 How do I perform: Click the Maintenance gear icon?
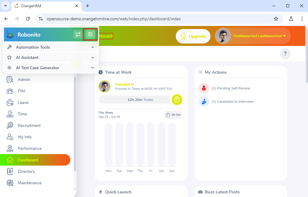point(10,183)
